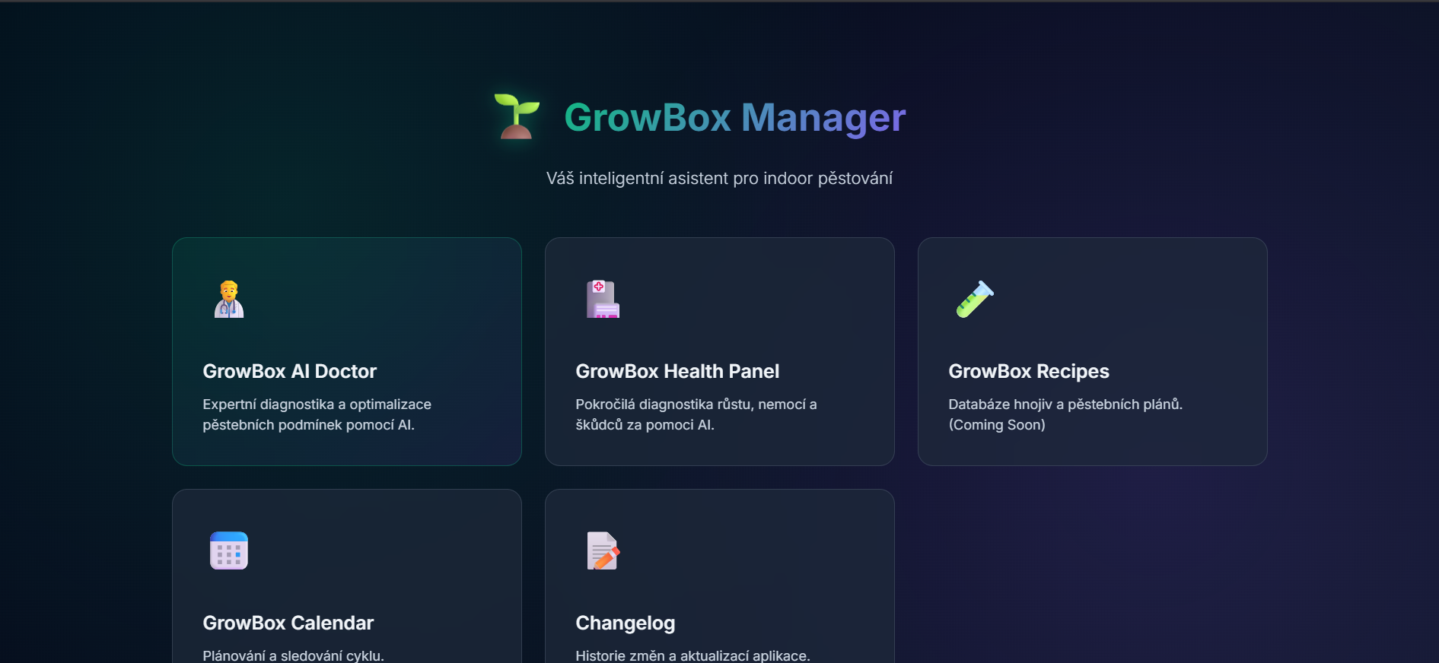Open the Changelog title
The height and width of the screenshot is (663, 1439).
(626, 623)
